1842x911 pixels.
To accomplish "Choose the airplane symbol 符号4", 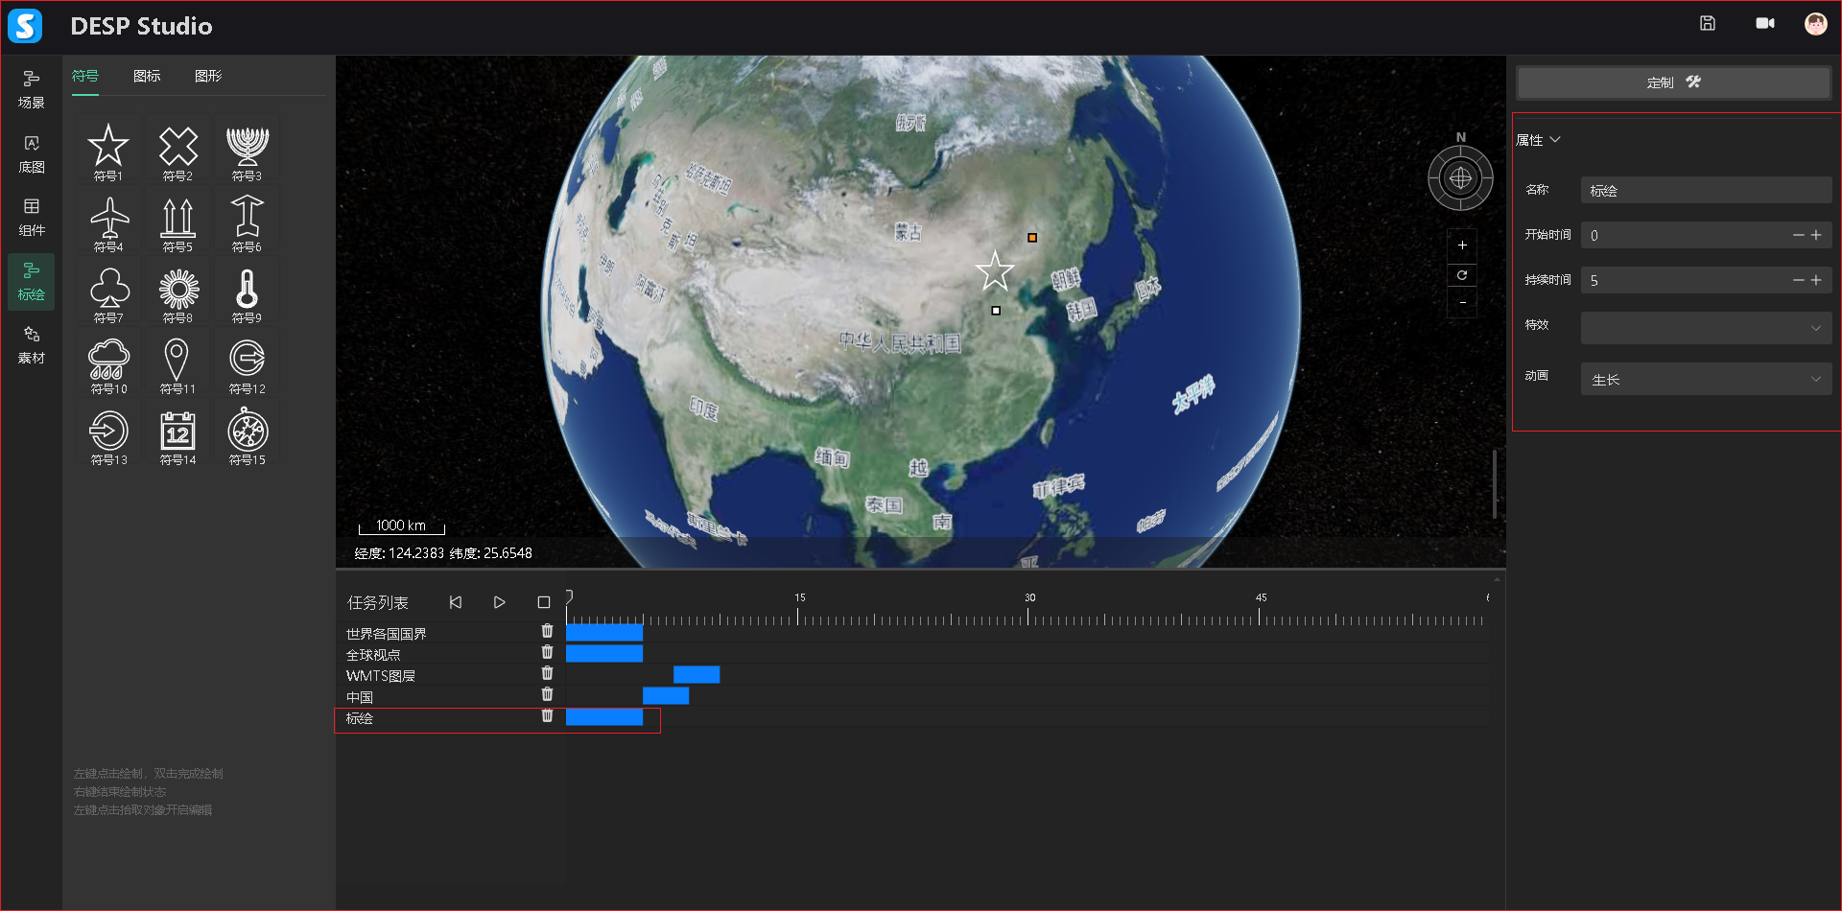I will pos(108,219).
